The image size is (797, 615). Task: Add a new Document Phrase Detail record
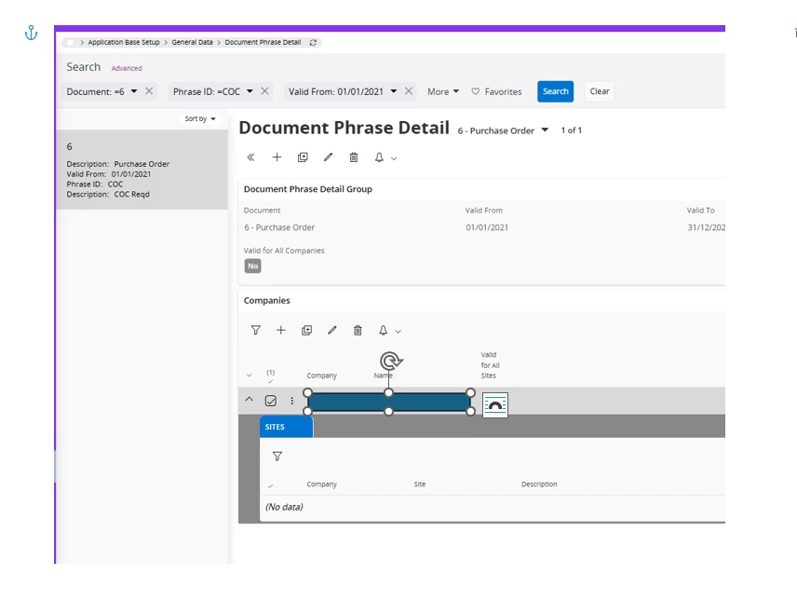tap(277, 157)
